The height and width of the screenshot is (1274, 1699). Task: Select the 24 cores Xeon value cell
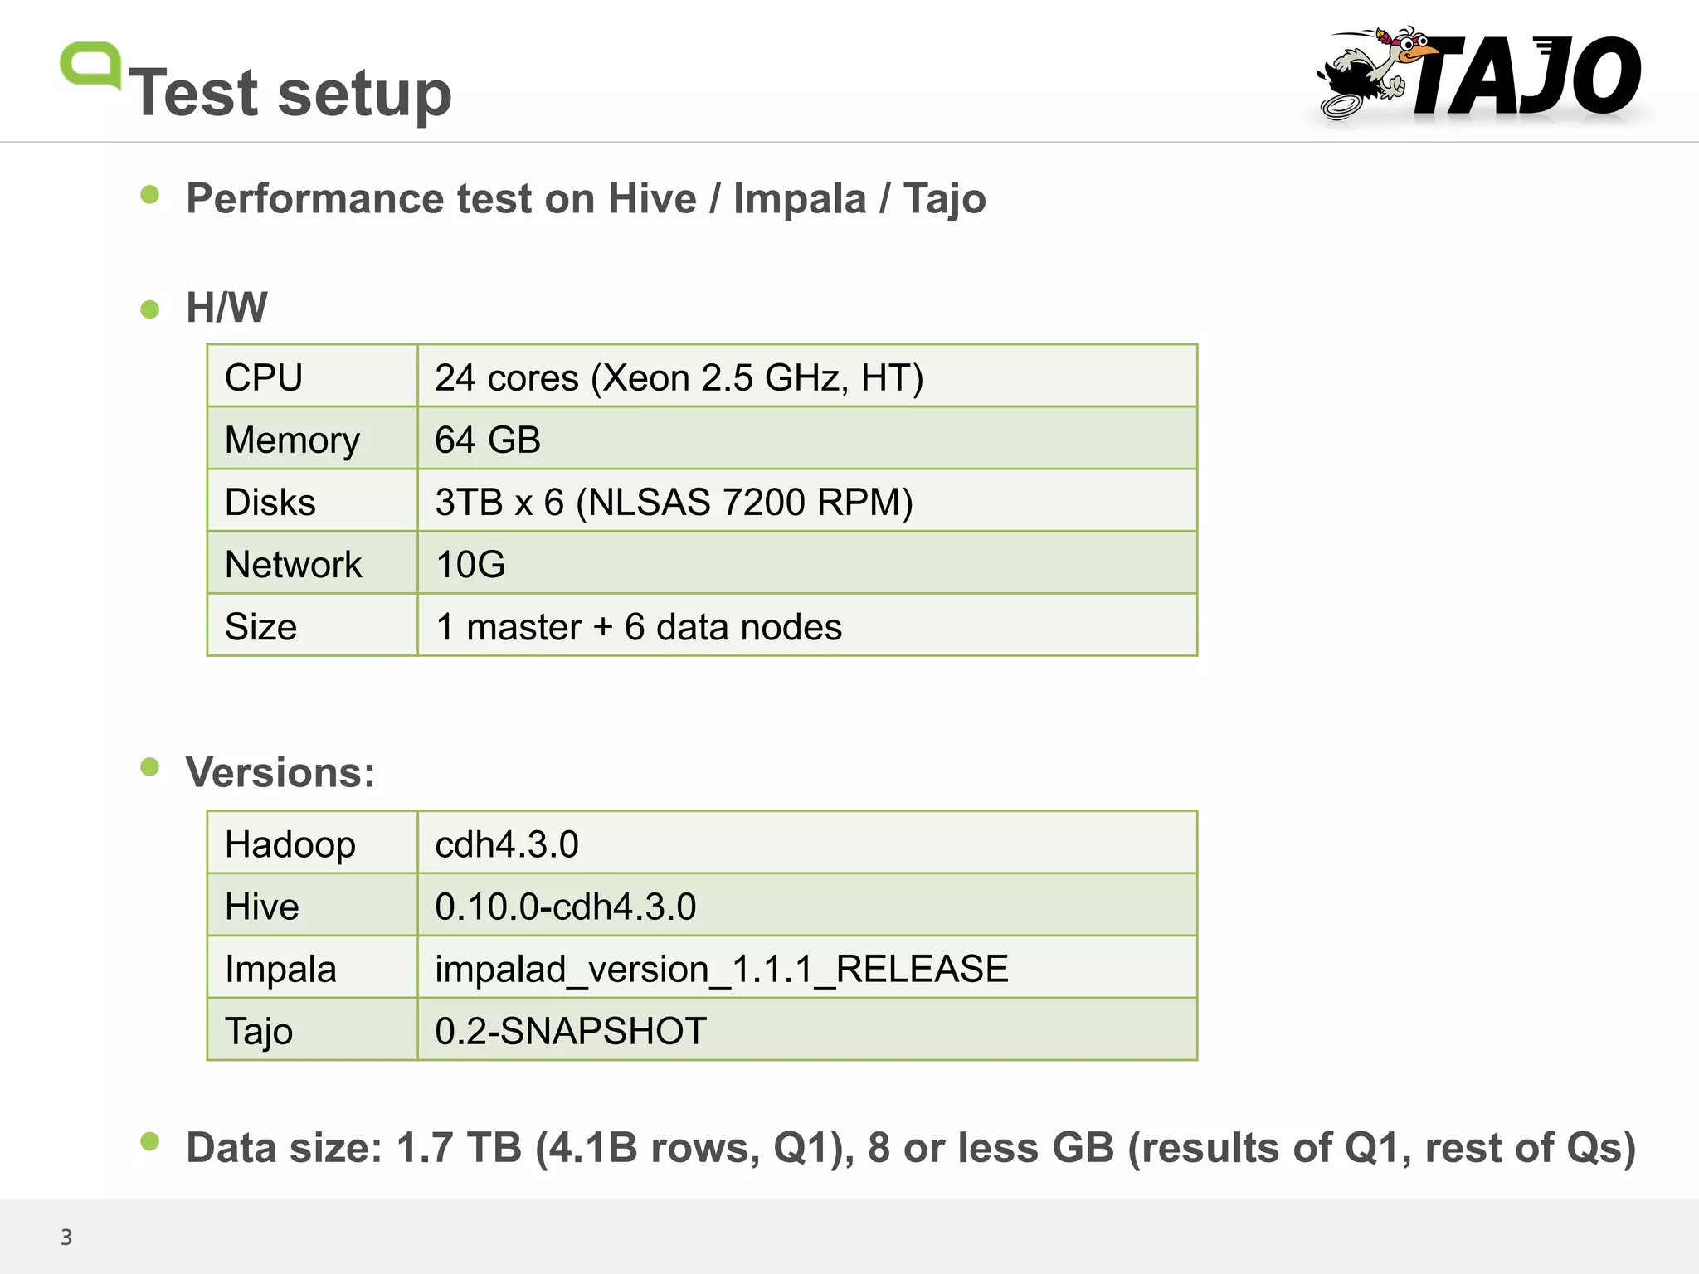[x=806, y=377]
